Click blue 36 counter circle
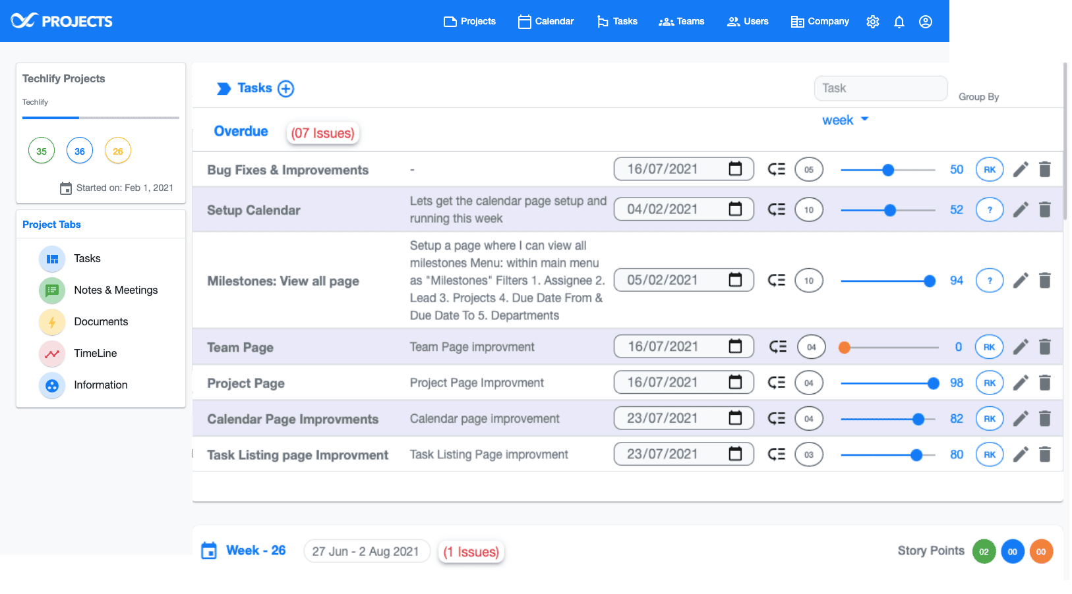1072x594 pixels. (x=80, y=151)
